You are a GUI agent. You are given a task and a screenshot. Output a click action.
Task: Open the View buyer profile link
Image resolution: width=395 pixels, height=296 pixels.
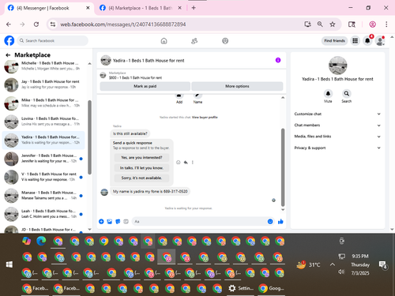[x=205, y=118]
